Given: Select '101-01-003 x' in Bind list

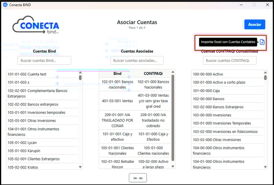Looking at the screenshot, I should point(43,82).
